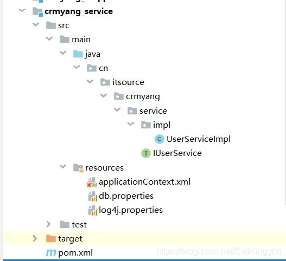Click the Maven pom.xml icon
The image size is (286, 261).
coord(51,253)
